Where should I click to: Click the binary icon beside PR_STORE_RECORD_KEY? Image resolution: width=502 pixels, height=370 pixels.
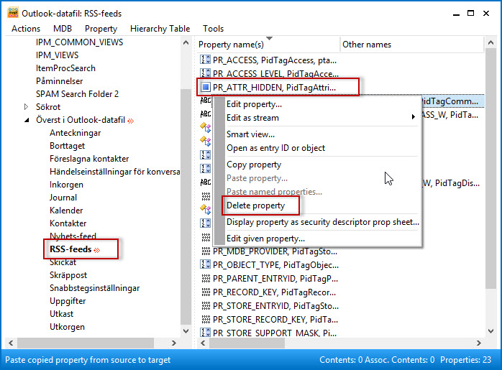pyautogui.click(x=206, y=319)
